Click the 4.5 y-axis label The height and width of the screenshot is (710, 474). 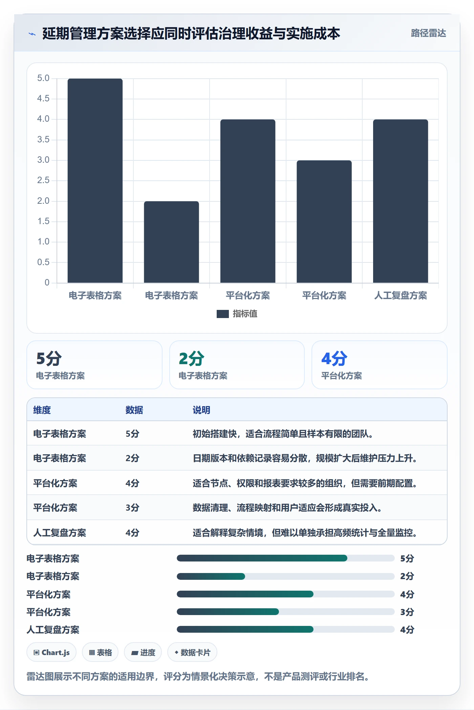(43, 99)
